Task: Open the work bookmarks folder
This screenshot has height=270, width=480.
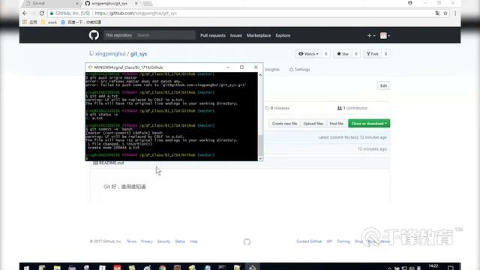Action: coord(49,22)
